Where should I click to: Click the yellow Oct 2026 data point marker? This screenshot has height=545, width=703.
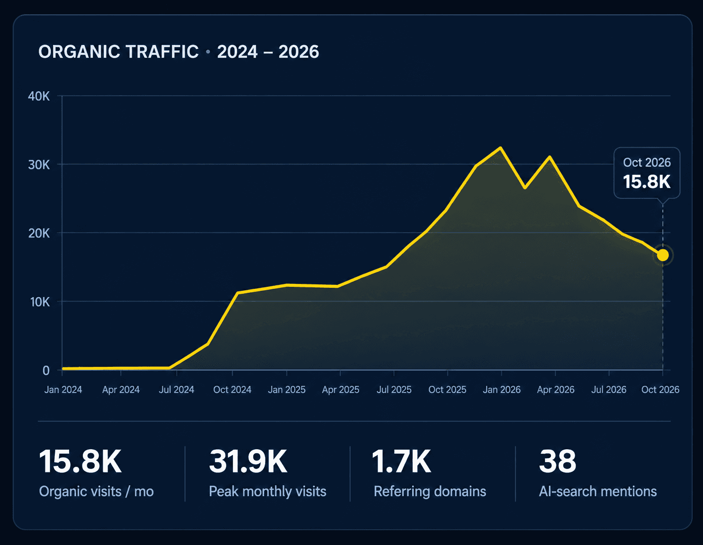[x=663, y=255]
